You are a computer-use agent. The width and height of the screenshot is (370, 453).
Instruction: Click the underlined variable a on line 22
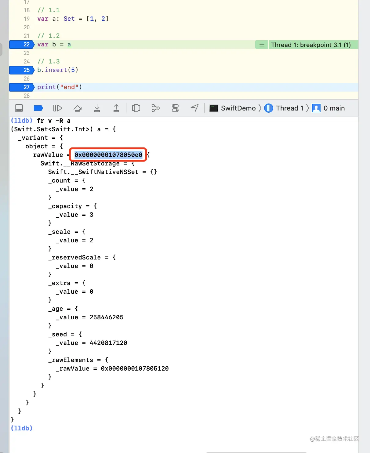69,45
